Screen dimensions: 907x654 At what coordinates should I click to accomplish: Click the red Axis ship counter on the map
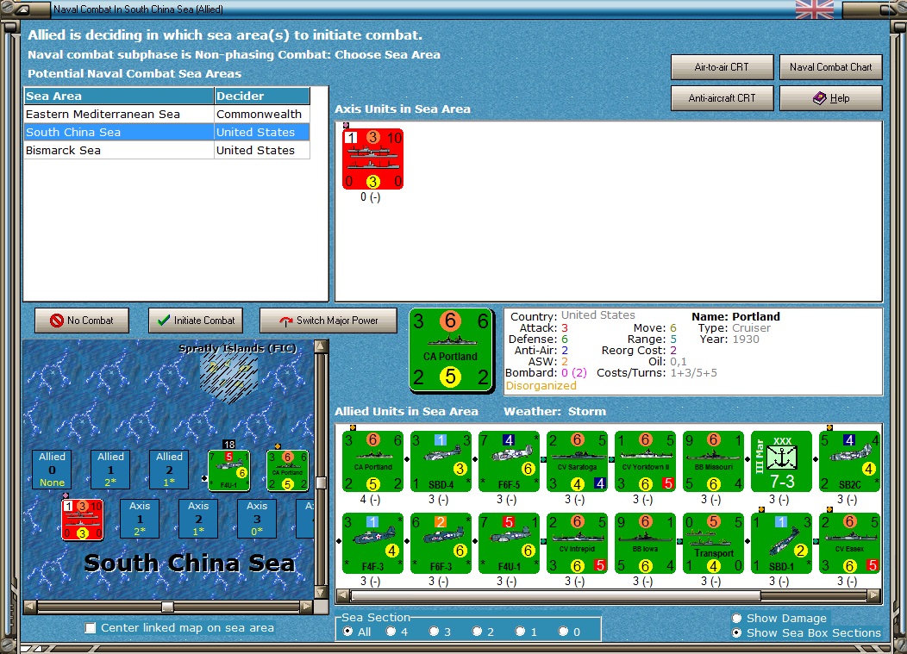point(83,520)
